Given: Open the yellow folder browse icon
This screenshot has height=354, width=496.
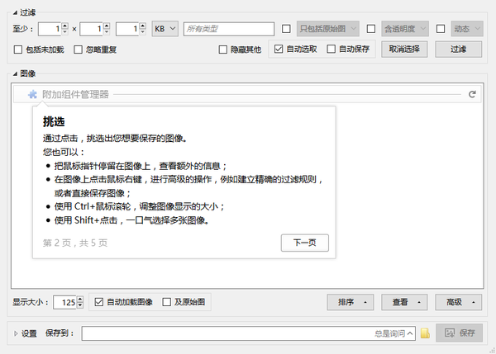Looking at the screenshot, I should (425, 333).
